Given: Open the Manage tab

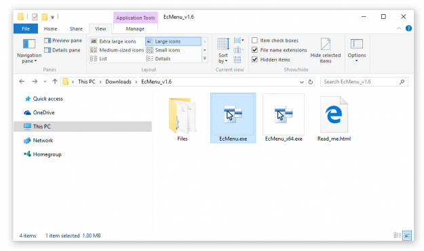Looking at the screenshot, I should [x=135, y=28].
